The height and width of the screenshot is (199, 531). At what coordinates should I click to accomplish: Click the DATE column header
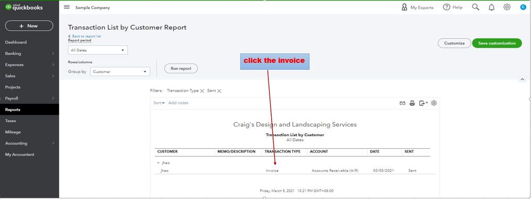point(375,152)
